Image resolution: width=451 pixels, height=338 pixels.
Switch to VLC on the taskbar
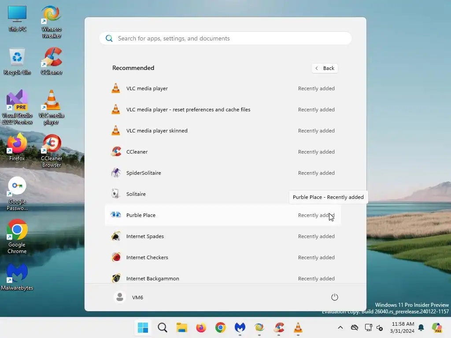click(298, 327)
